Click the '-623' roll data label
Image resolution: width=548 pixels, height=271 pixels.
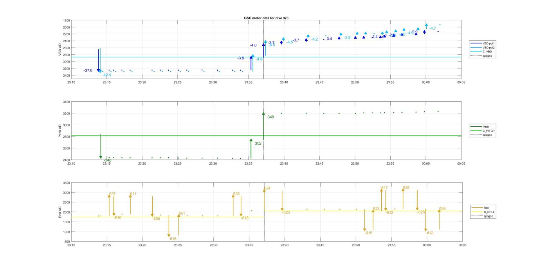click(286, 213)
